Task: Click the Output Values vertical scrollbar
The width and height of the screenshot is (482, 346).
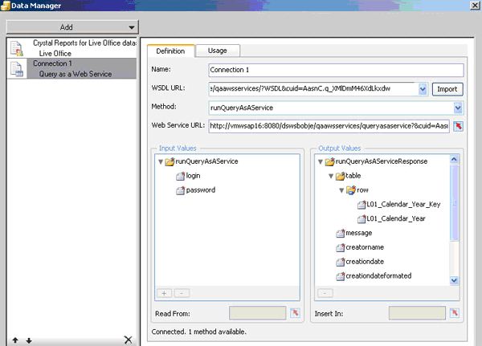Action: click(x=455, y=217)
